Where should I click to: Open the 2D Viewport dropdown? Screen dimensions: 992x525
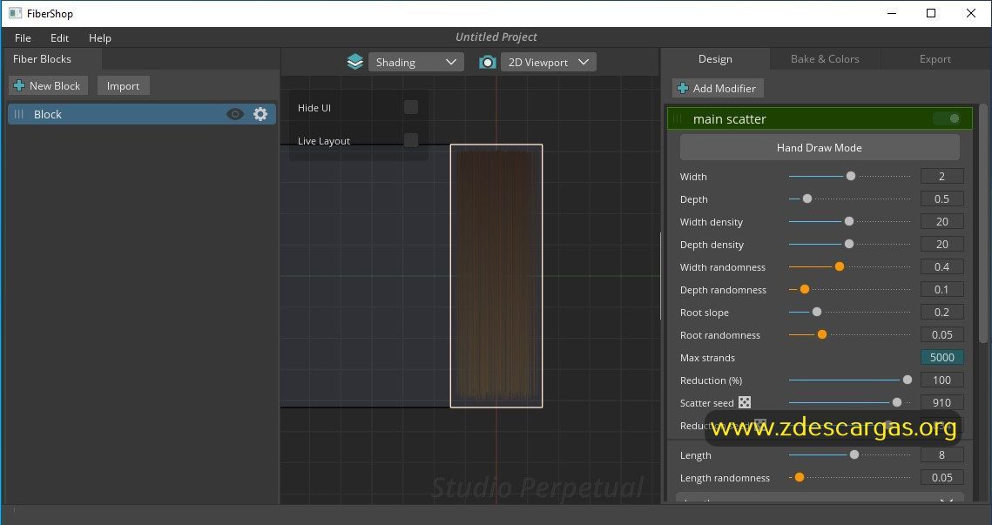pyautogui.click(x=549, y=62)
